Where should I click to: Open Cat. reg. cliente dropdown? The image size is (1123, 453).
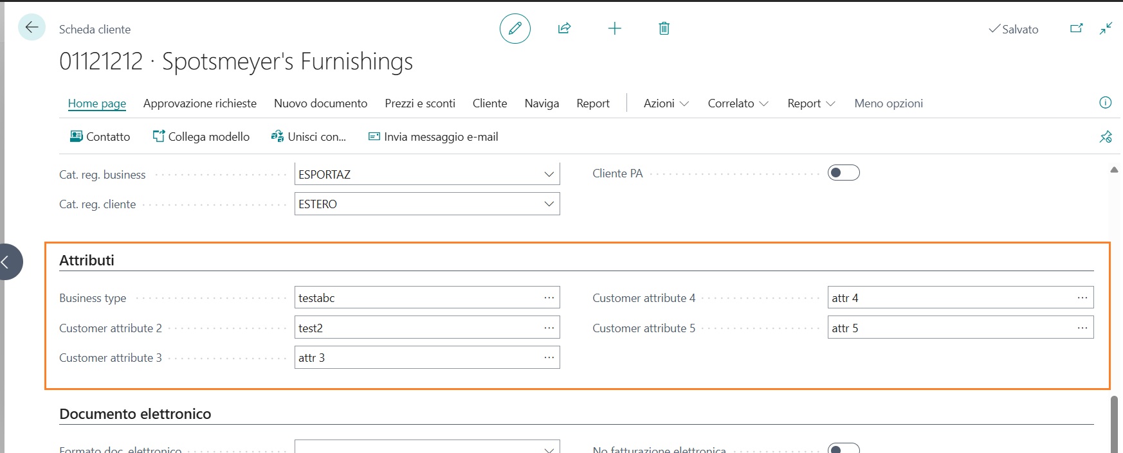[x=549, y=204]
